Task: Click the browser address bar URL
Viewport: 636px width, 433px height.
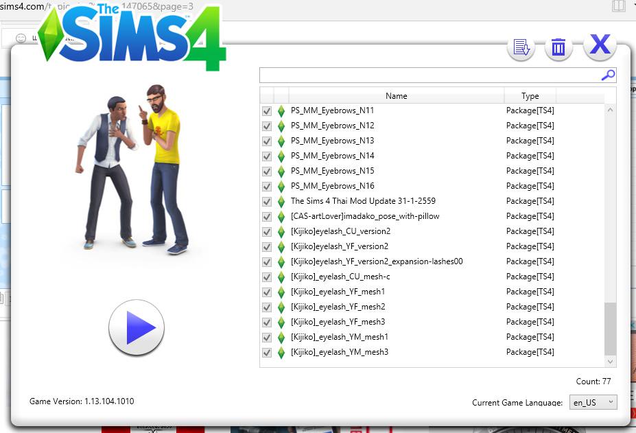Action: pyautogui.click(x=97, y=6)
